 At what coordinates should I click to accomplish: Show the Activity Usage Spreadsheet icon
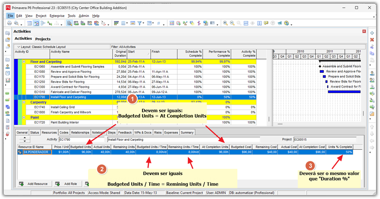(x=76, y=23)
